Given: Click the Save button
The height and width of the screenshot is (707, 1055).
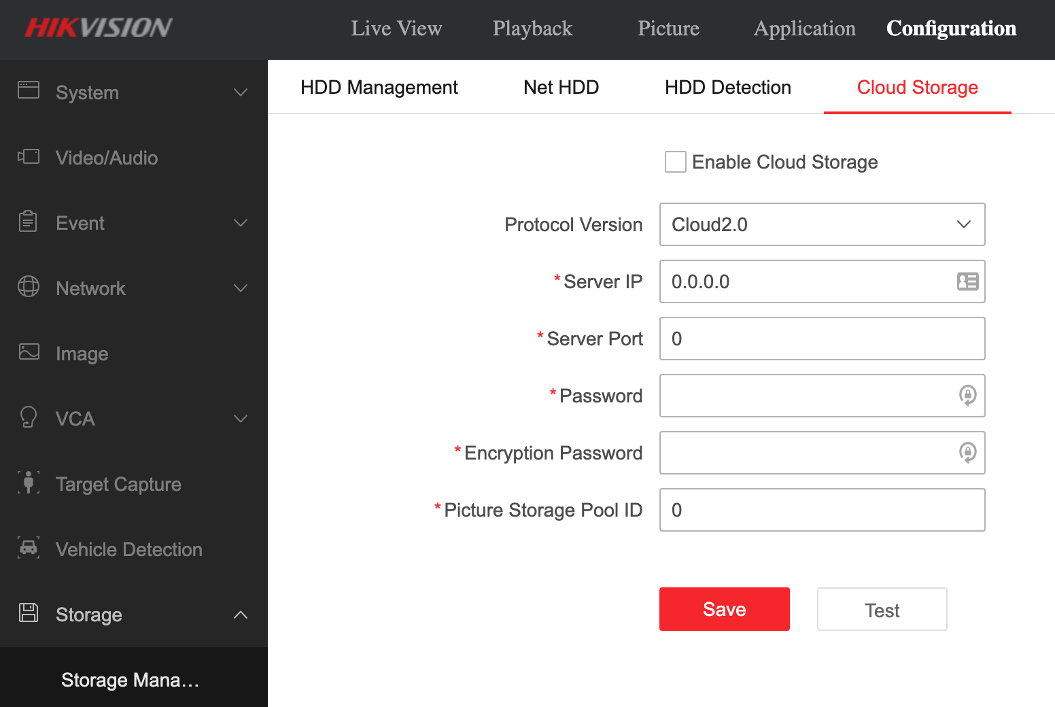Looking at the screenshot, I should point(724,609).
